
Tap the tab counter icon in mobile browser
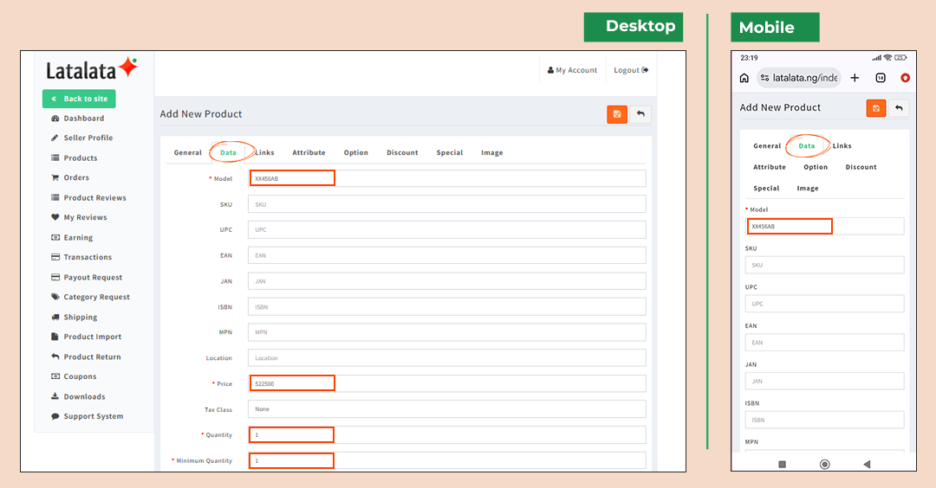point(881,78)
